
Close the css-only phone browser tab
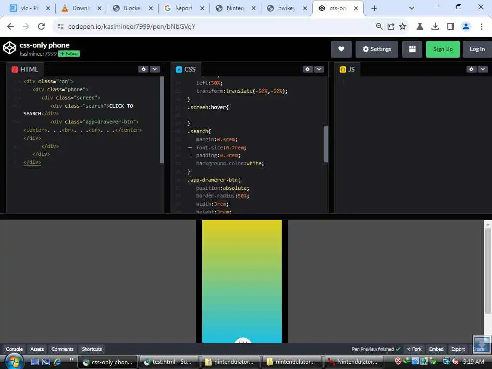(356, 9)
